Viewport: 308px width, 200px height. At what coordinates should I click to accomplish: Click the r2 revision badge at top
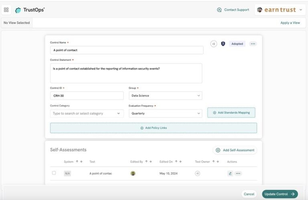213,44
